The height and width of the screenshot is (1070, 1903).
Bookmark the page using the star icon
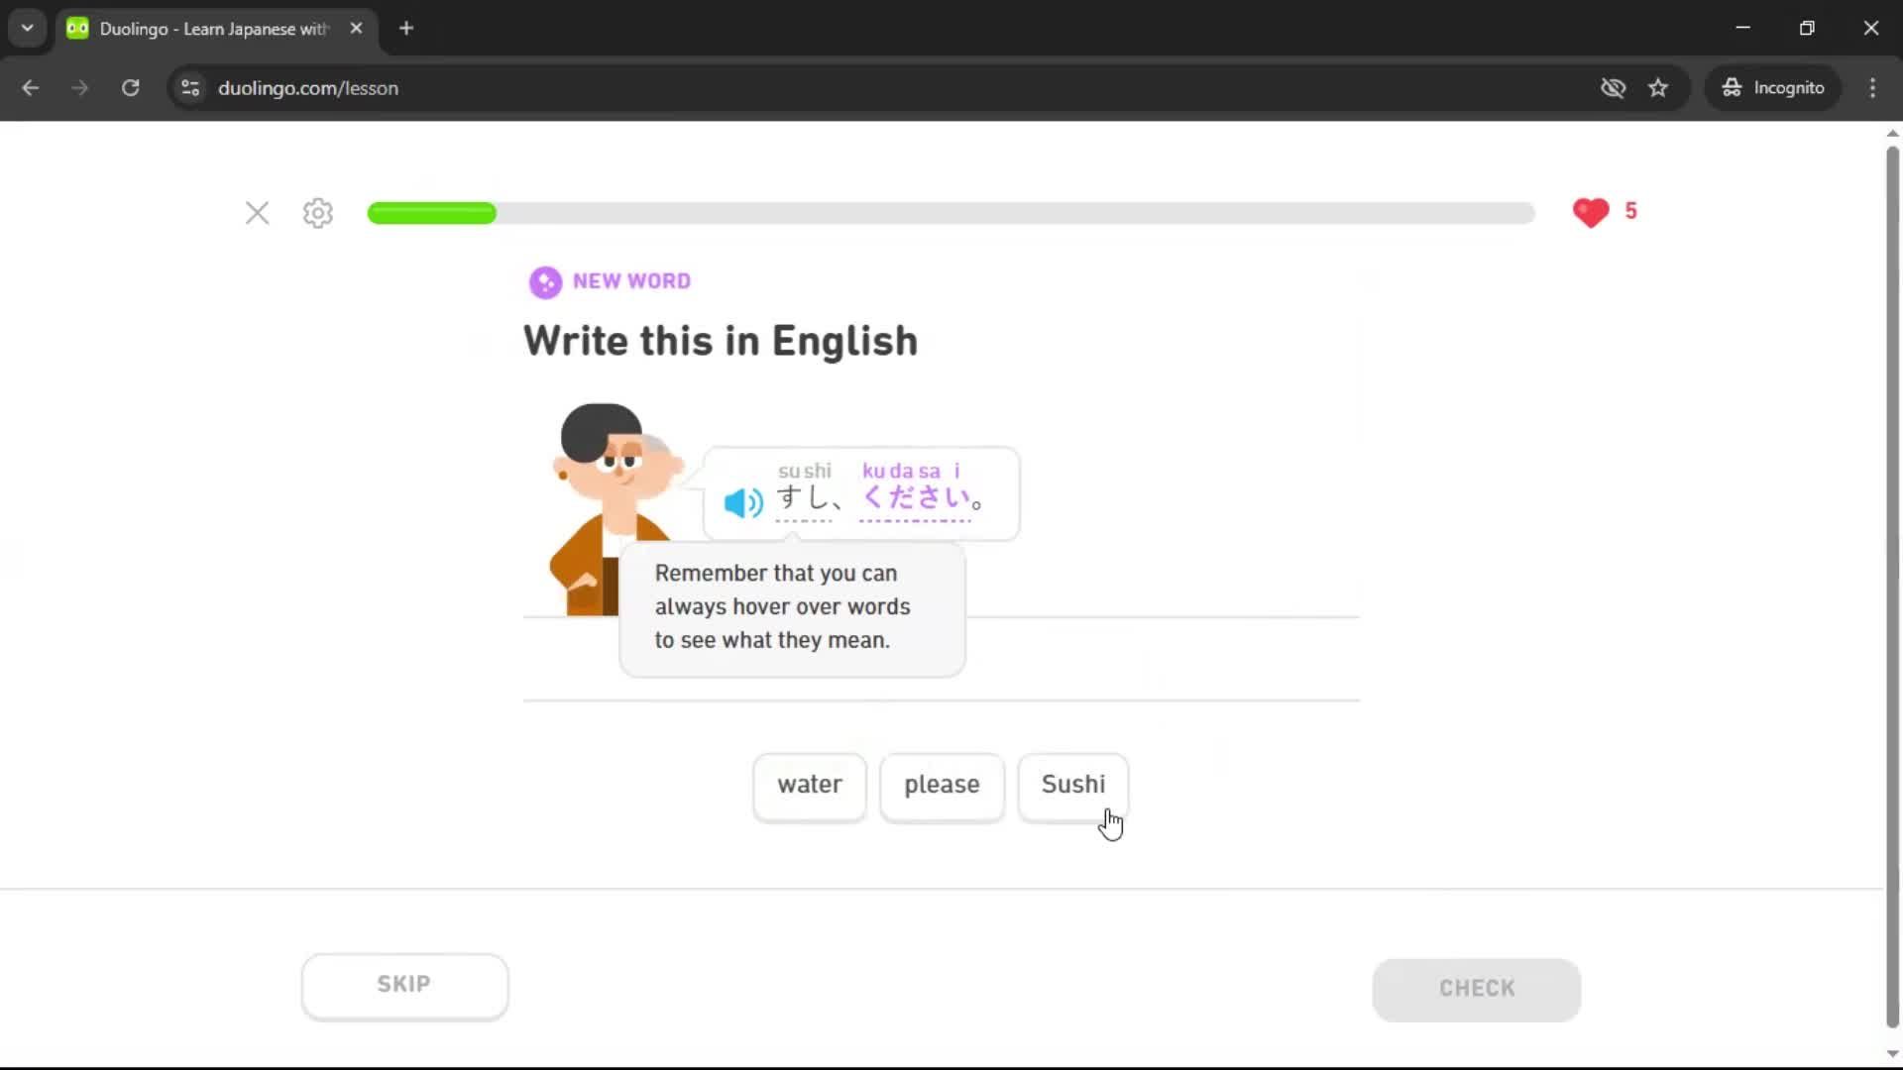pos(1658,87)
